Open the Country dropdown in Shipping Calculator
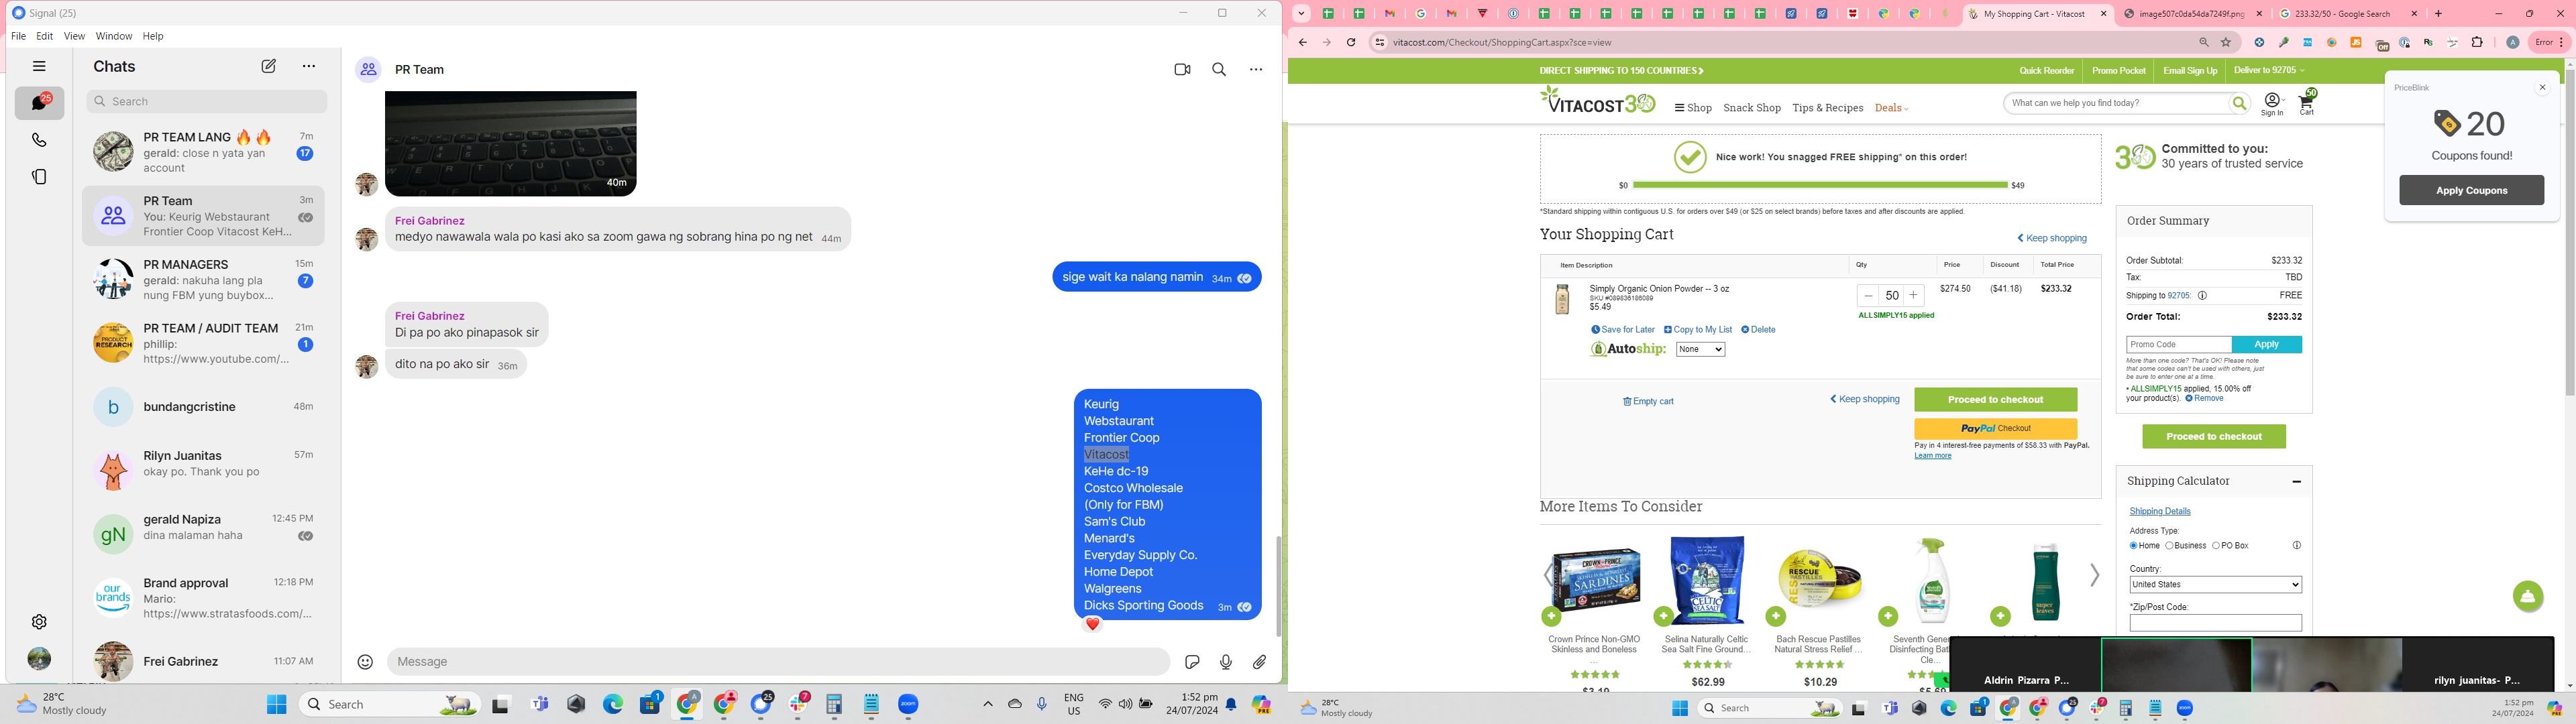Screen dimensions: 2576x724 [x=2215, y=585]
